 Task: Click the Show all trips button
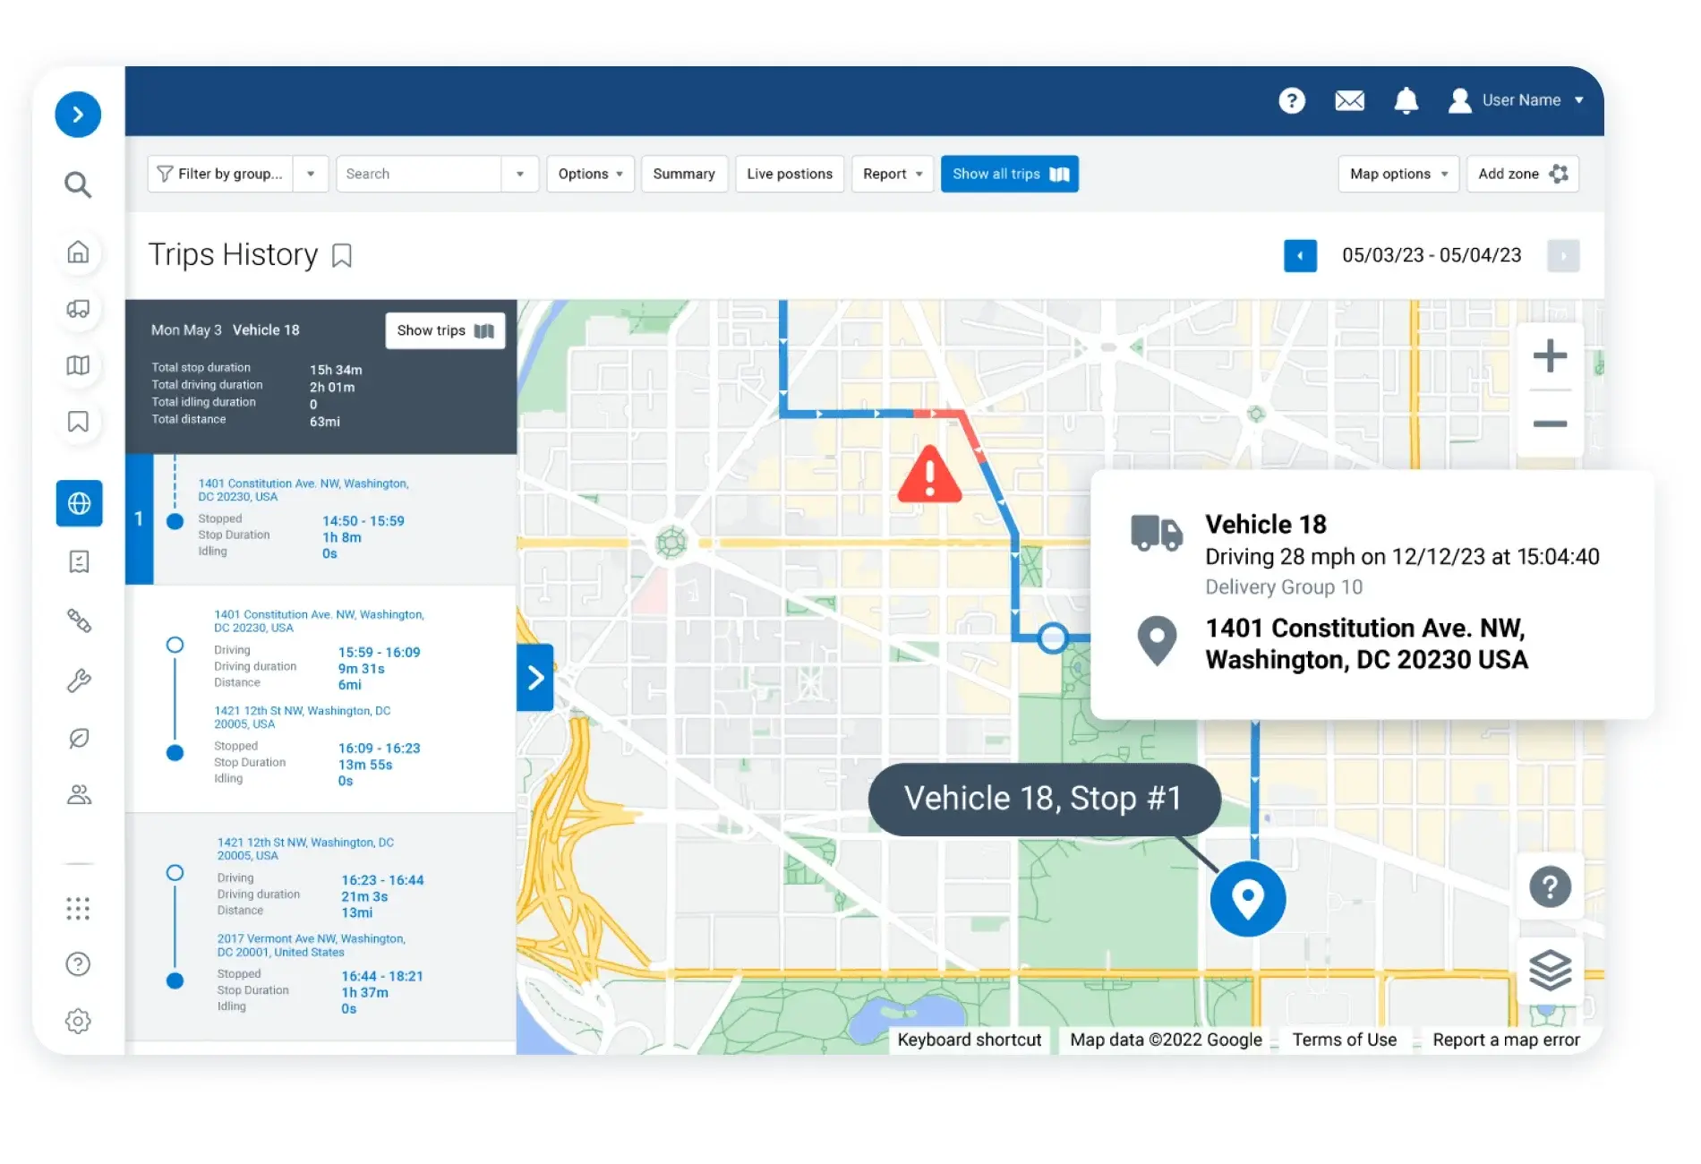click(x=1009, y=174)
